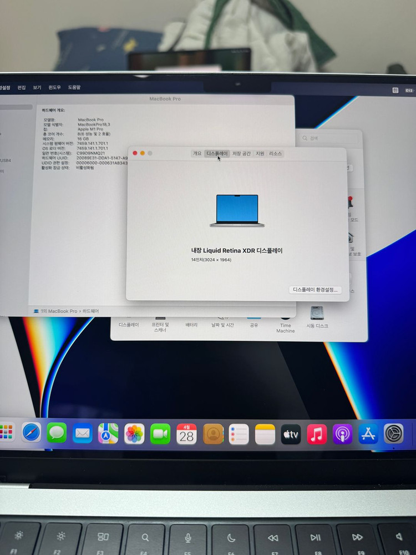Focus the 검색 field in System Preferences
This screenshot has width=416, height=555.
click(x=328, y=138)
